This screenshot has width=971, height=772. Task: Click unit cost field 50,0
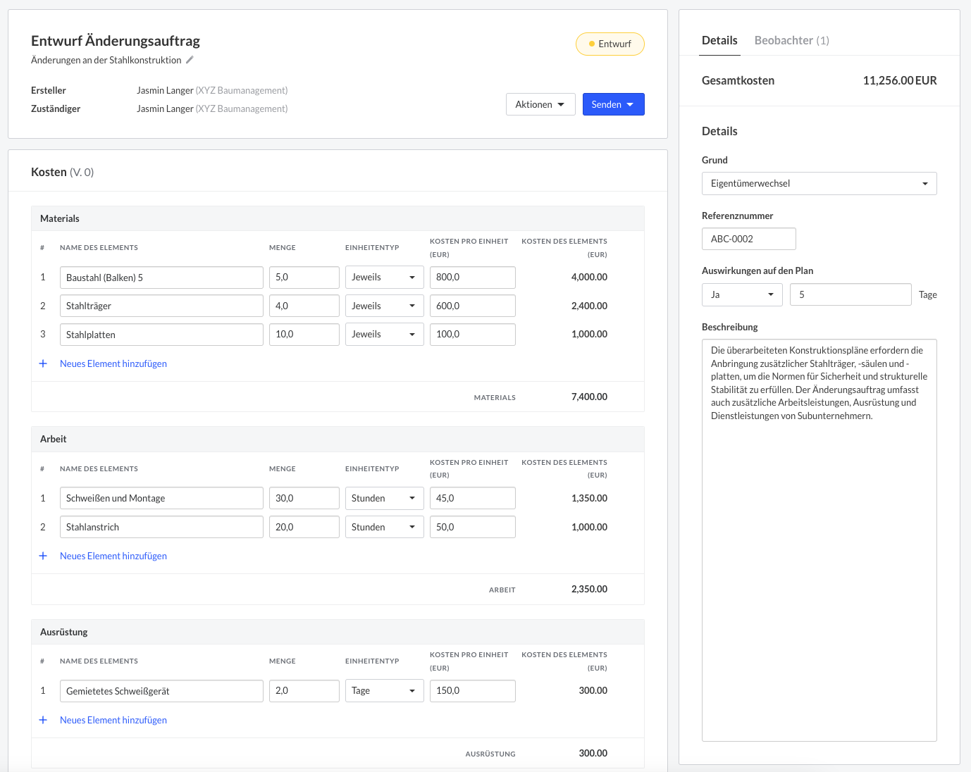coord(472,527)
